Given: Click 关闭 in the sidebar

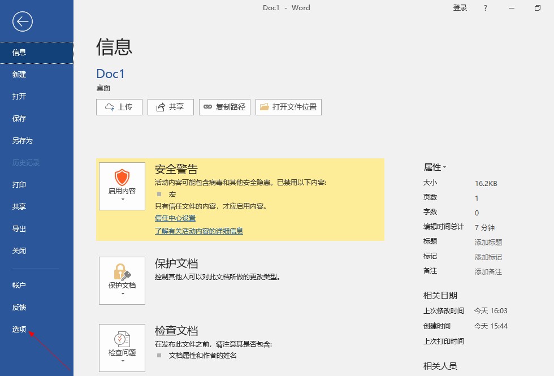Looking at the screenshot, I should pos(37,251).
